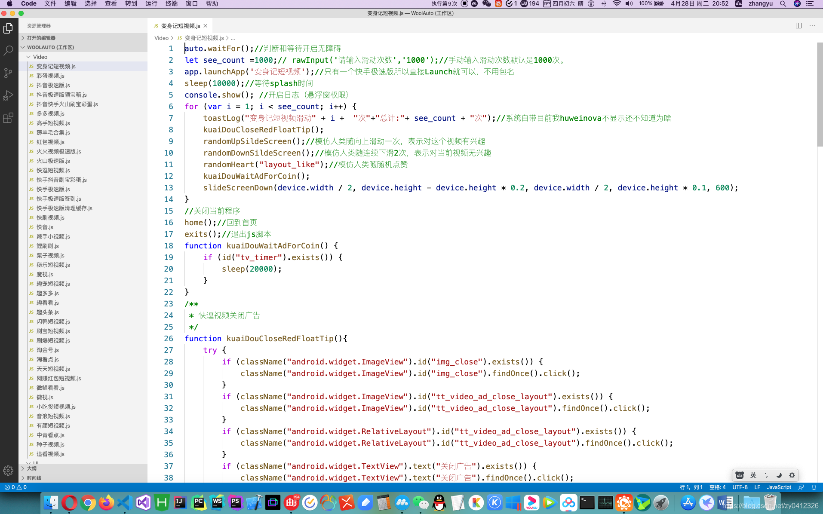Open App Store from the Dock

[688, 502]
